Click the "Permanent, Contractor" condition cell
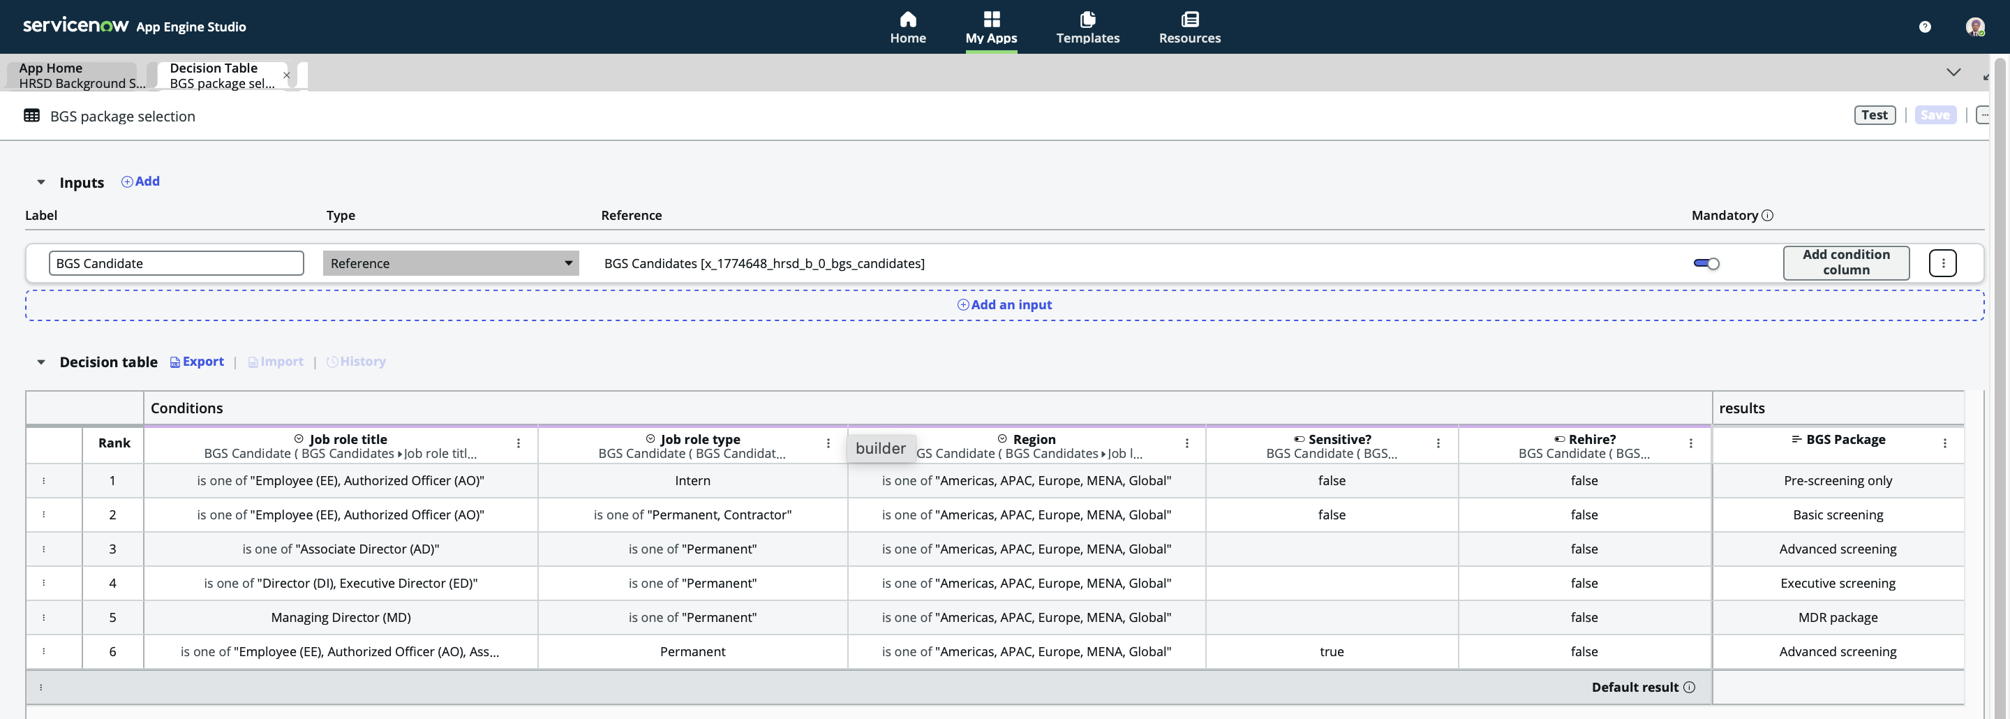The image size is (2010, 719). point(692,514)
